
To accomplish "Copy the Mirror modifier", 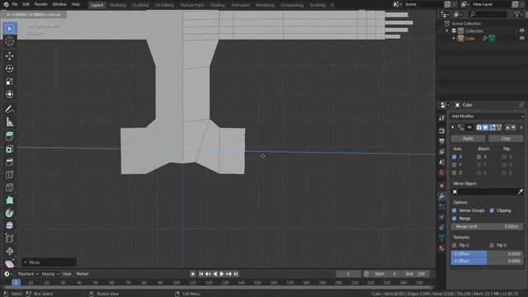I will (506, 139).
